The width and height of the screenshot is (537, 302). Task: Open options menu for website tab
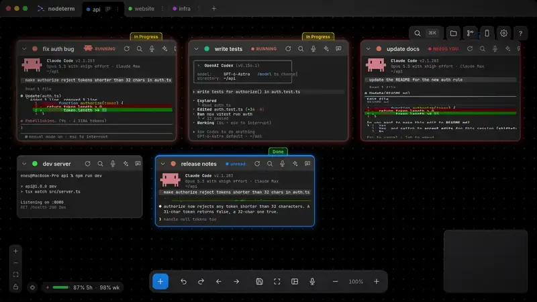point(162,9)
